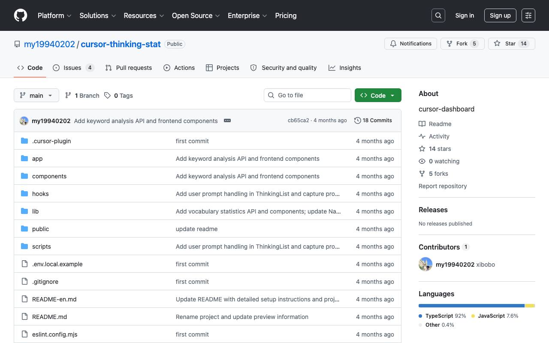
Task: Switch to the Issues tab
Action: pyautogui.click(x=73, y=68)
